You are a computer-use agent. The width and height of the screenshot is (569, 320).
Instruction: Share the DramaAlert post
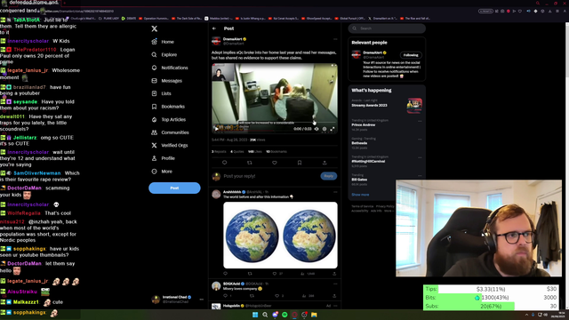click(325, 163)
